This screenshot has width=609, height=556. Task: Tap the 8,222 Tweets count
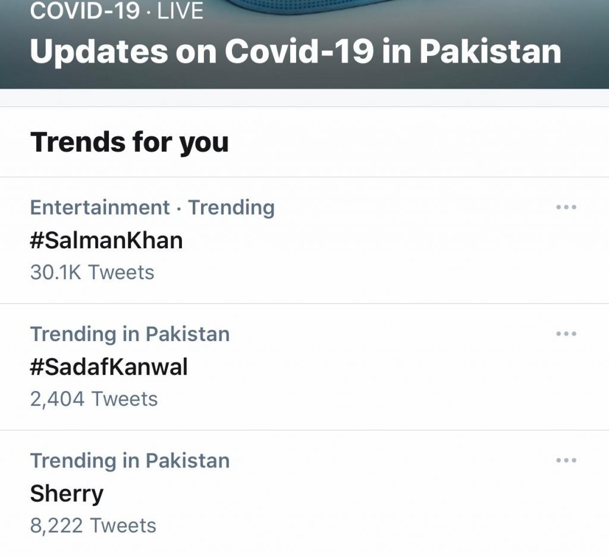tap(93, 526)
